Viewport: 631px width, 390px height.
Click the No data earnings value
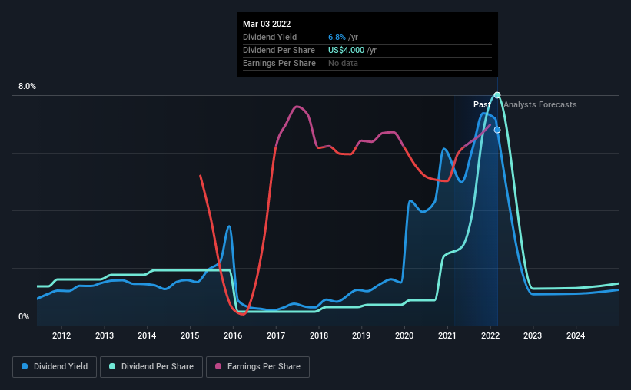pyautogui.click(x=343, y=63)
